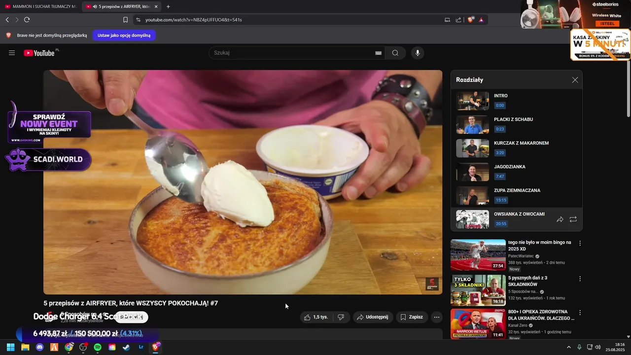View site information icon in address bar
Screen dimensions: 631x355
(138, 20)
